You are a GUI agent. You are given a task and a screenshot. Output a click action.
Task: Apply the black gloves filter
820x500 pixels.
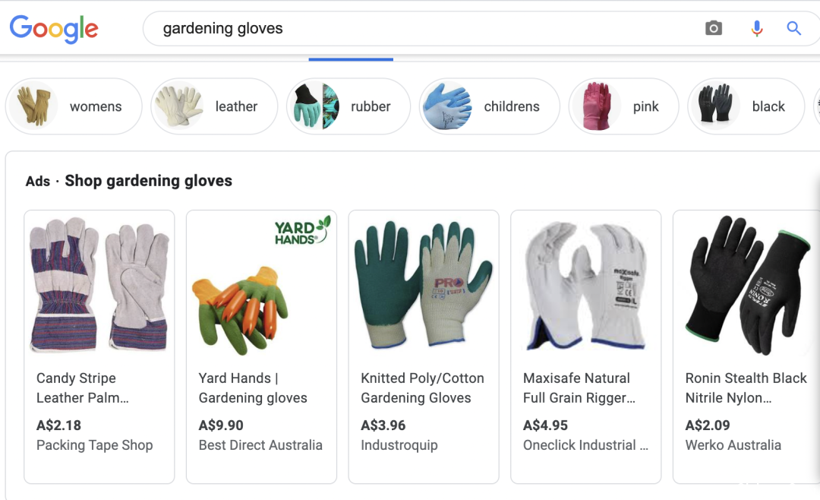tap(746, 106)
